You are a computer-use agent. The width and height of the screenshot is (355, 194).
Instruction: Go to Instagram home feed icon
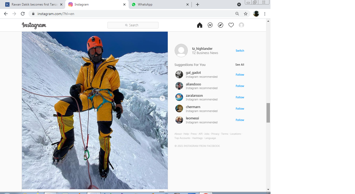(x=200, y=25)
